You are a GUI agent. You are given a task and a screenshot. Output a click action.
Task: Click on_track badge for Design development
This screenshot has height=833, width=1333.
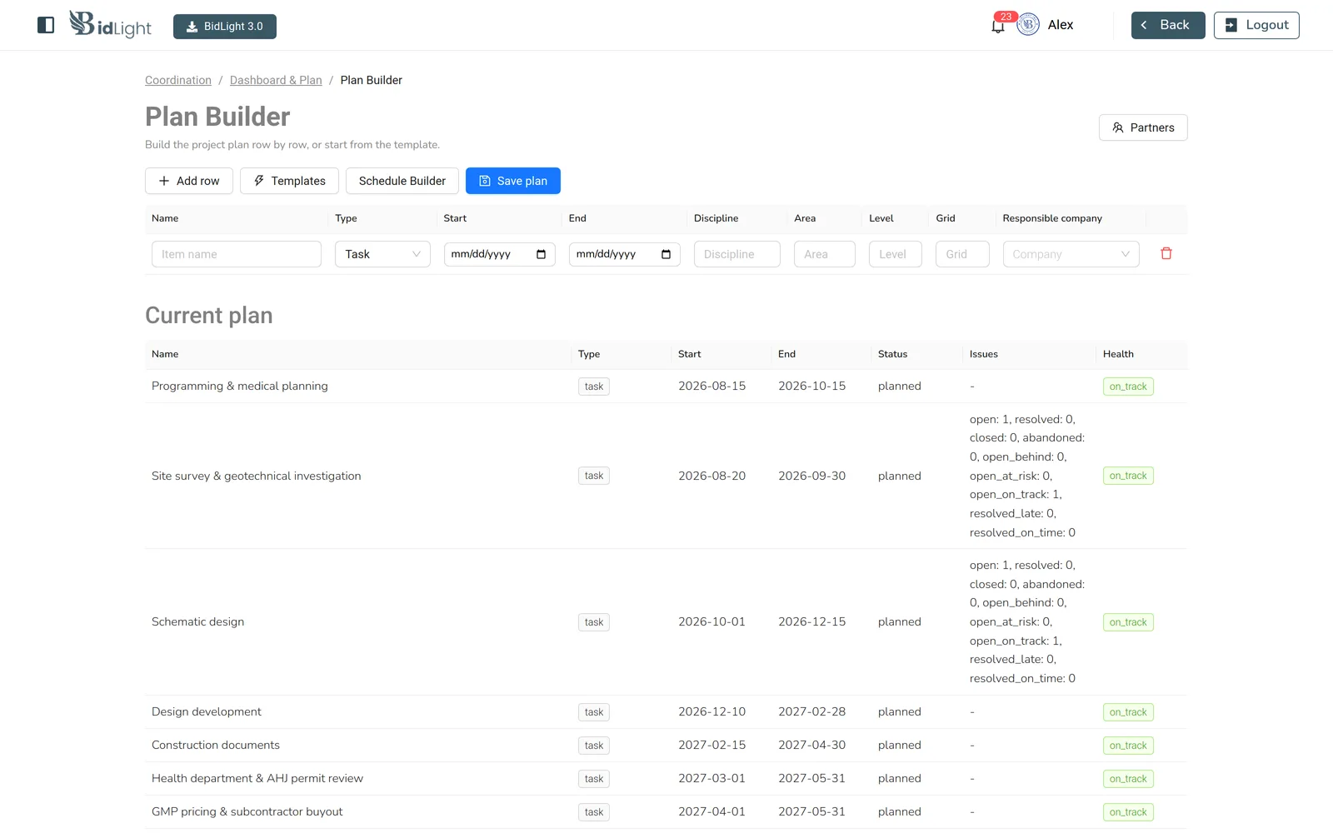(1128, 712)
